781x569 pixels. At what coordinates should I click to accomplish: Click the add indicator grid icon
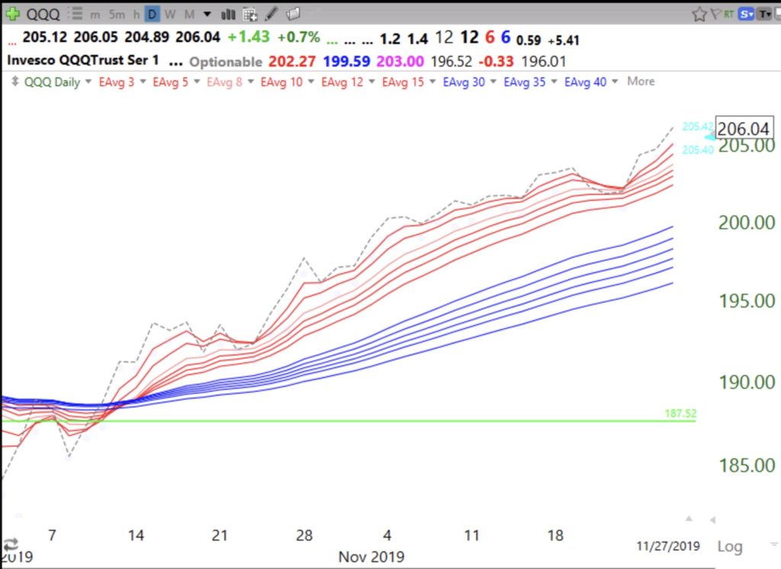(251, 14)
